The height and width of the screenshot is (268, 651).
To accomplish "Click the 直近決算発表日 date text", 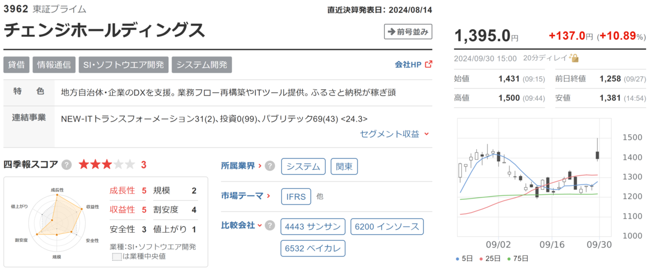I will 380,9.
